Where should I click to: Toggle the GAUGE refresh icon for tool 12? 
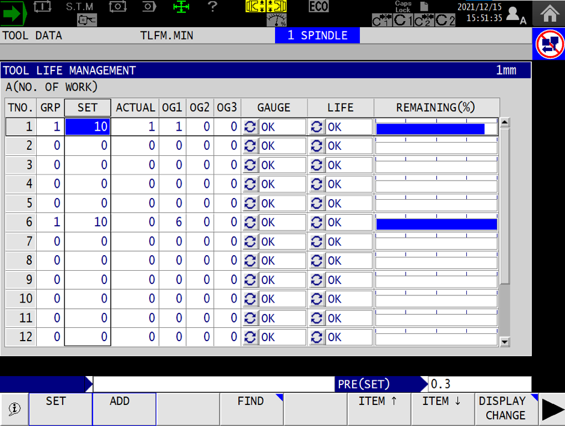pyautogui.click(x=250, y=338)
